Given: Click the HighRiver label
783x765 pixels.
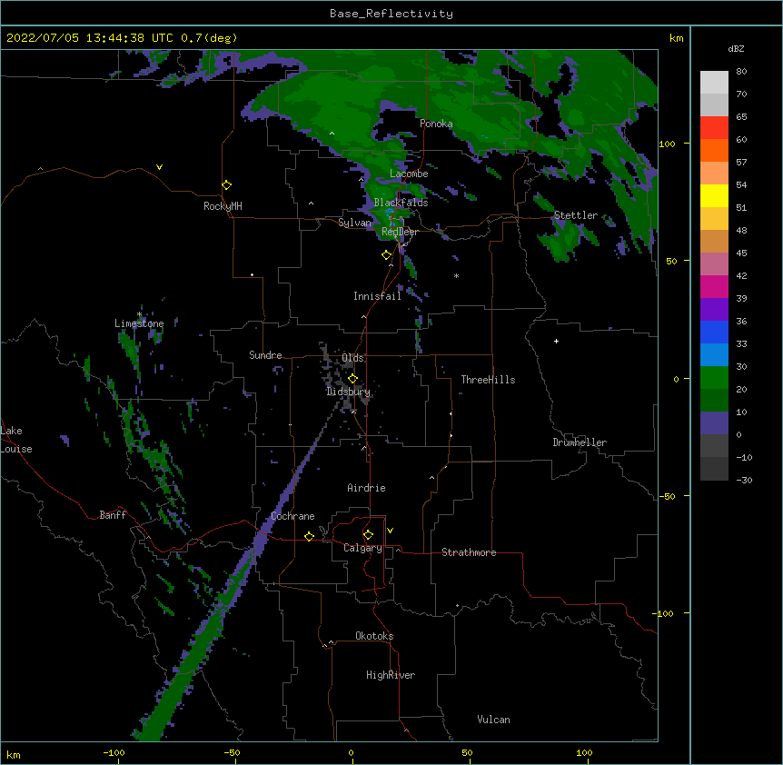Looking at the screenshot, I should click(391, 675).
